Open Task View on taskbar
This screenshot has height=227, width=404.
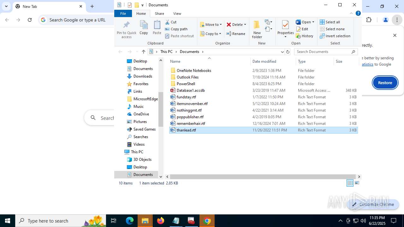tap(114, 221)
